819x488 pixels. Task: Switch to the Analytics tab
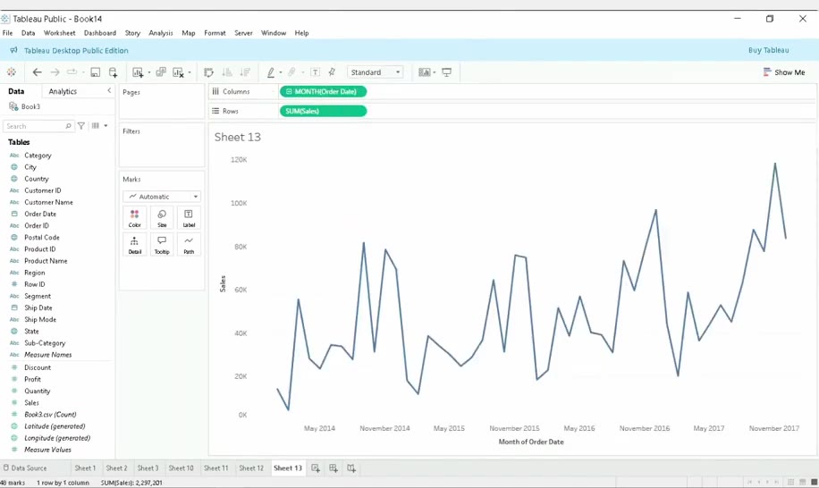coord(63,91)
